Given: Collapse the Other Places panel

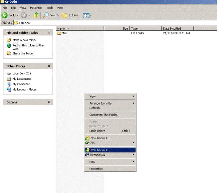Looking at the screenshot, I should (x=49, y=66).
